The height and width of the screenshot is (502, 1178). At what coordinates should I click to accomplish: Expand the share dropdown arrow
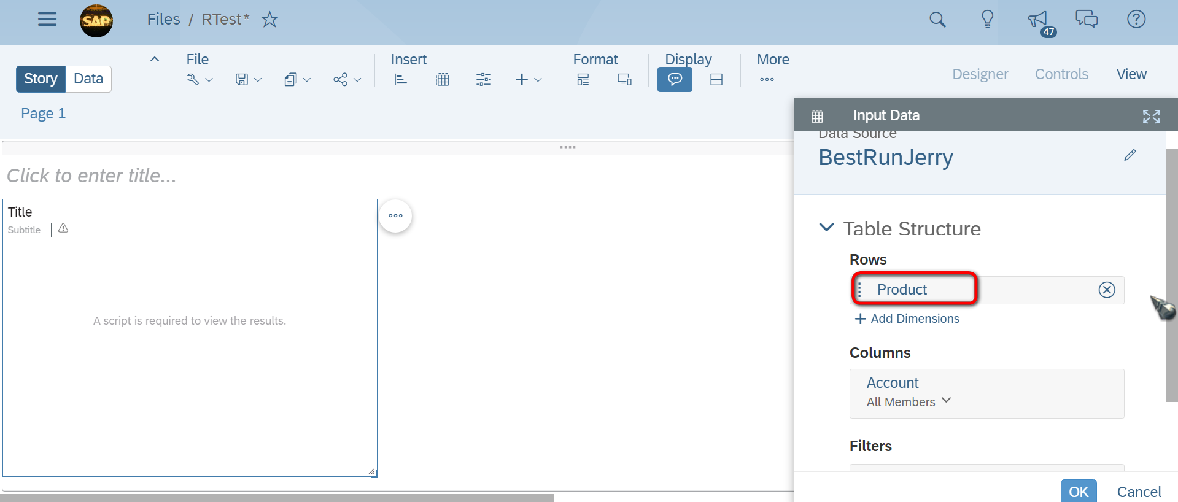(357, 80)
